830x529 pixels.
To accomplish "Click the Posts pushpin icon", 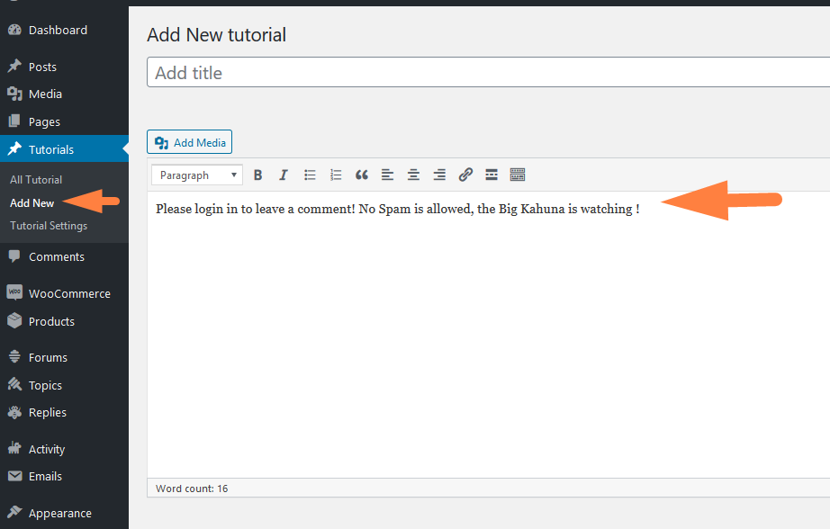I will 14,67.
